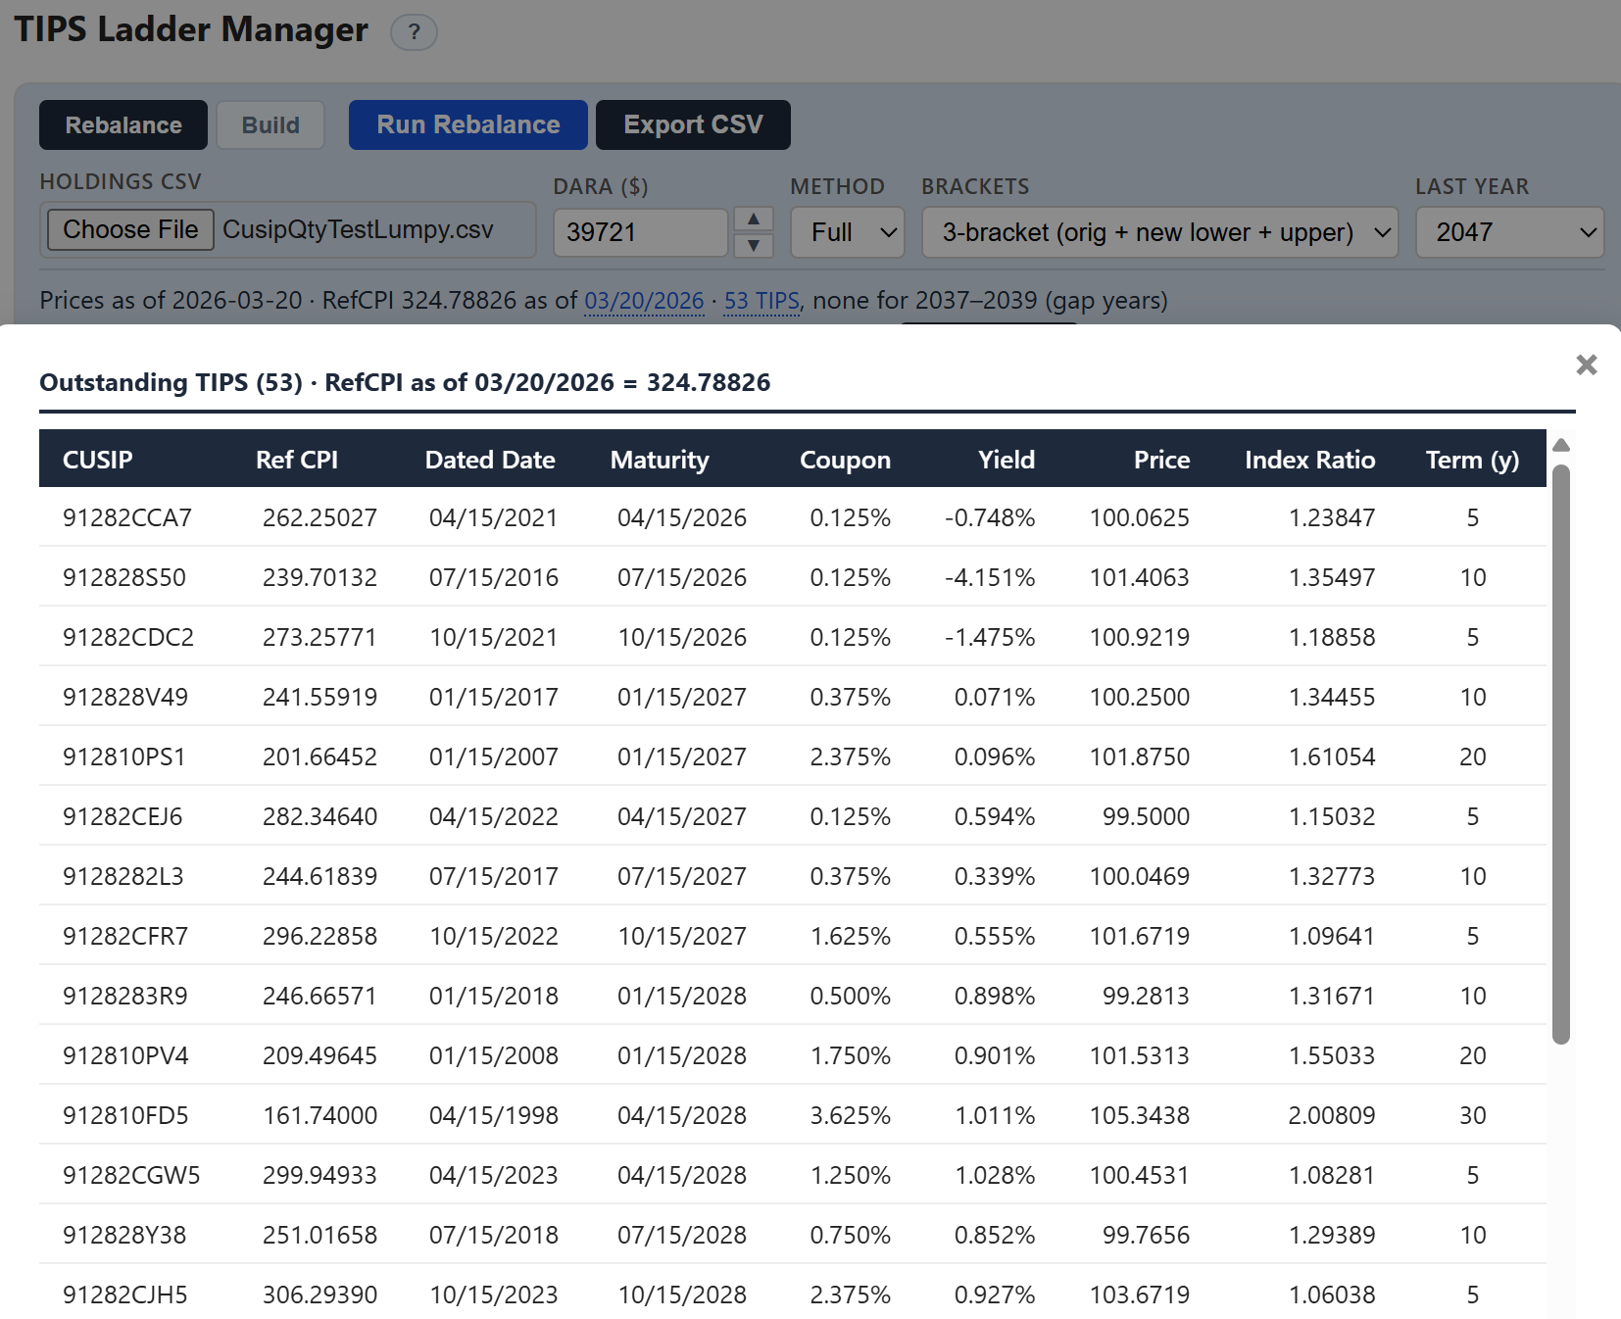Screen dimensions: 1621x1319
Task: Click the price value 99.5000
Action: (1147, 816)
